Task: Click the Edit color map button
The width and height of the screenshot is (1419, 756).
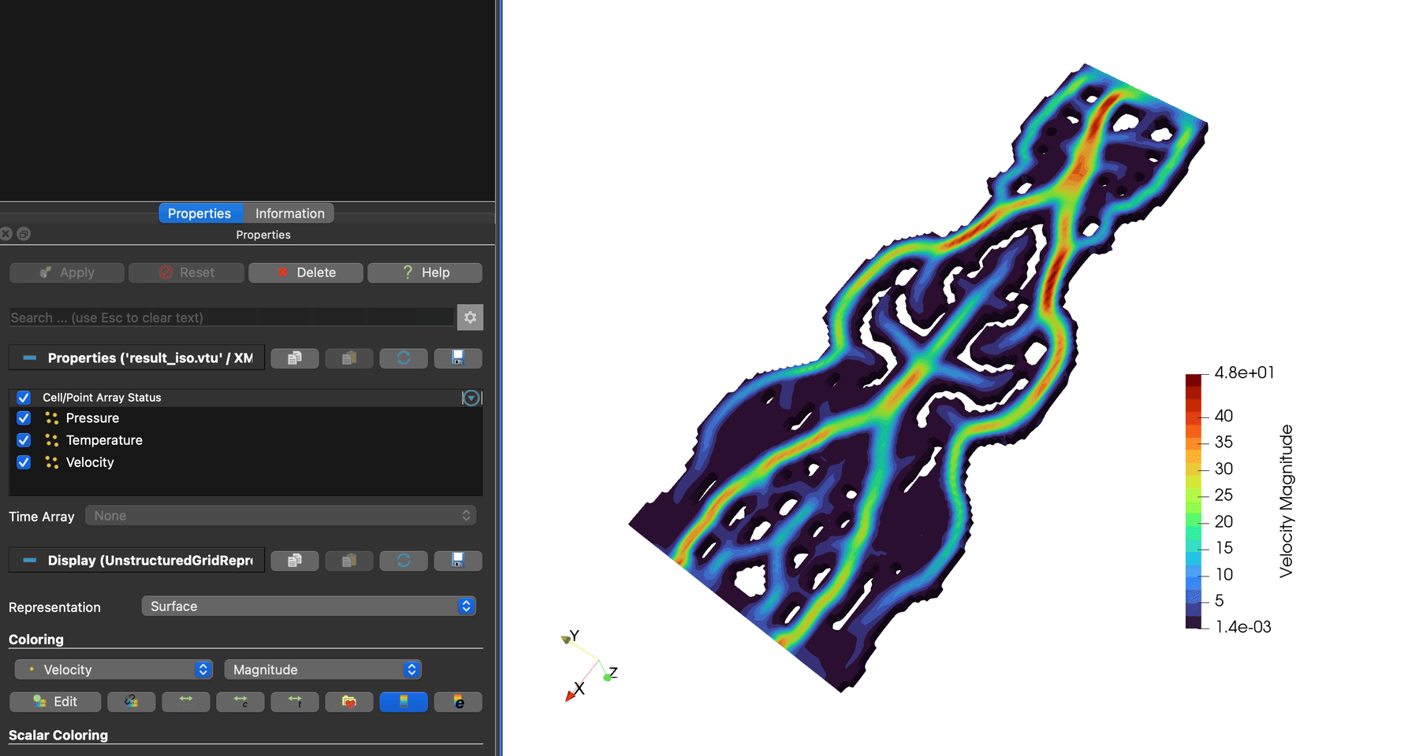Action: pyautogui.click(x=55, y=702)
